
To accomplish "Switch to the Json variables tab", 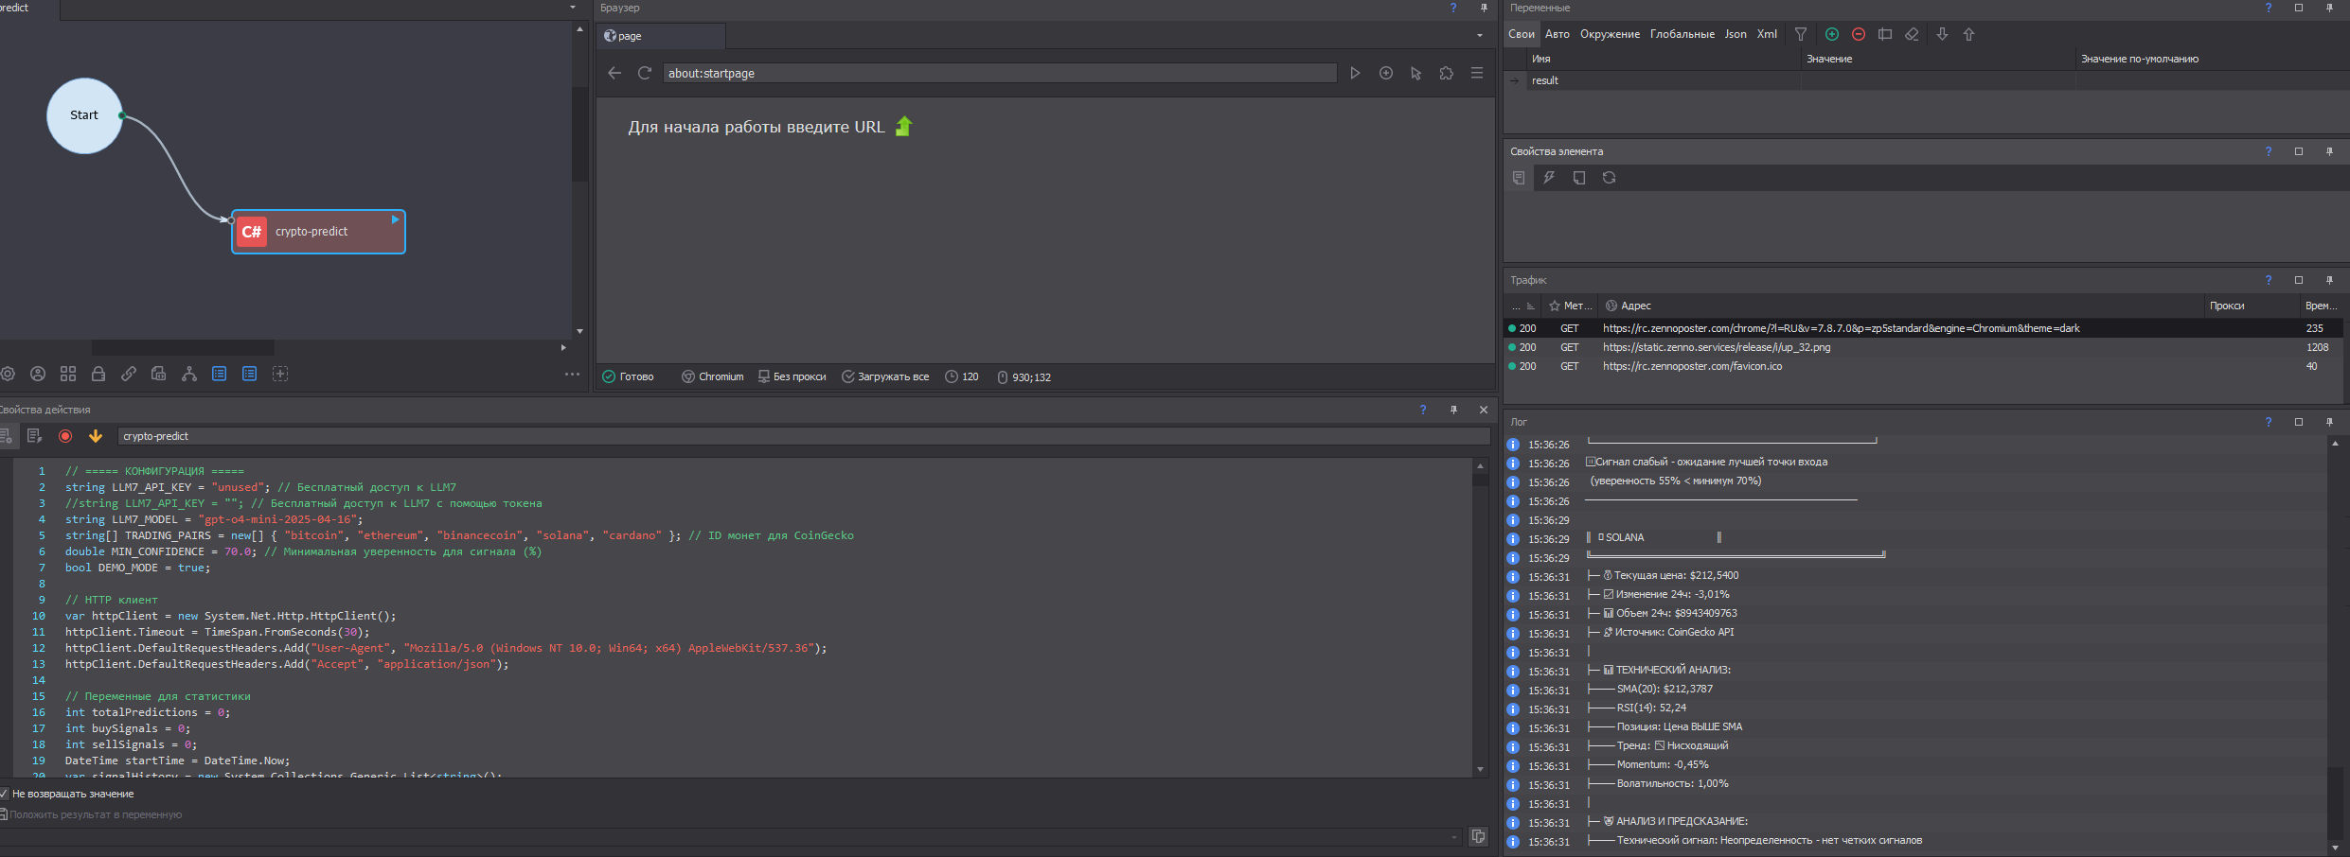I will coord(1735,34).
